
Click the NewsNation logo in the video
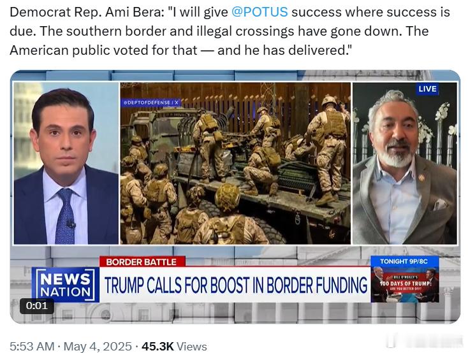click(66, 285)
